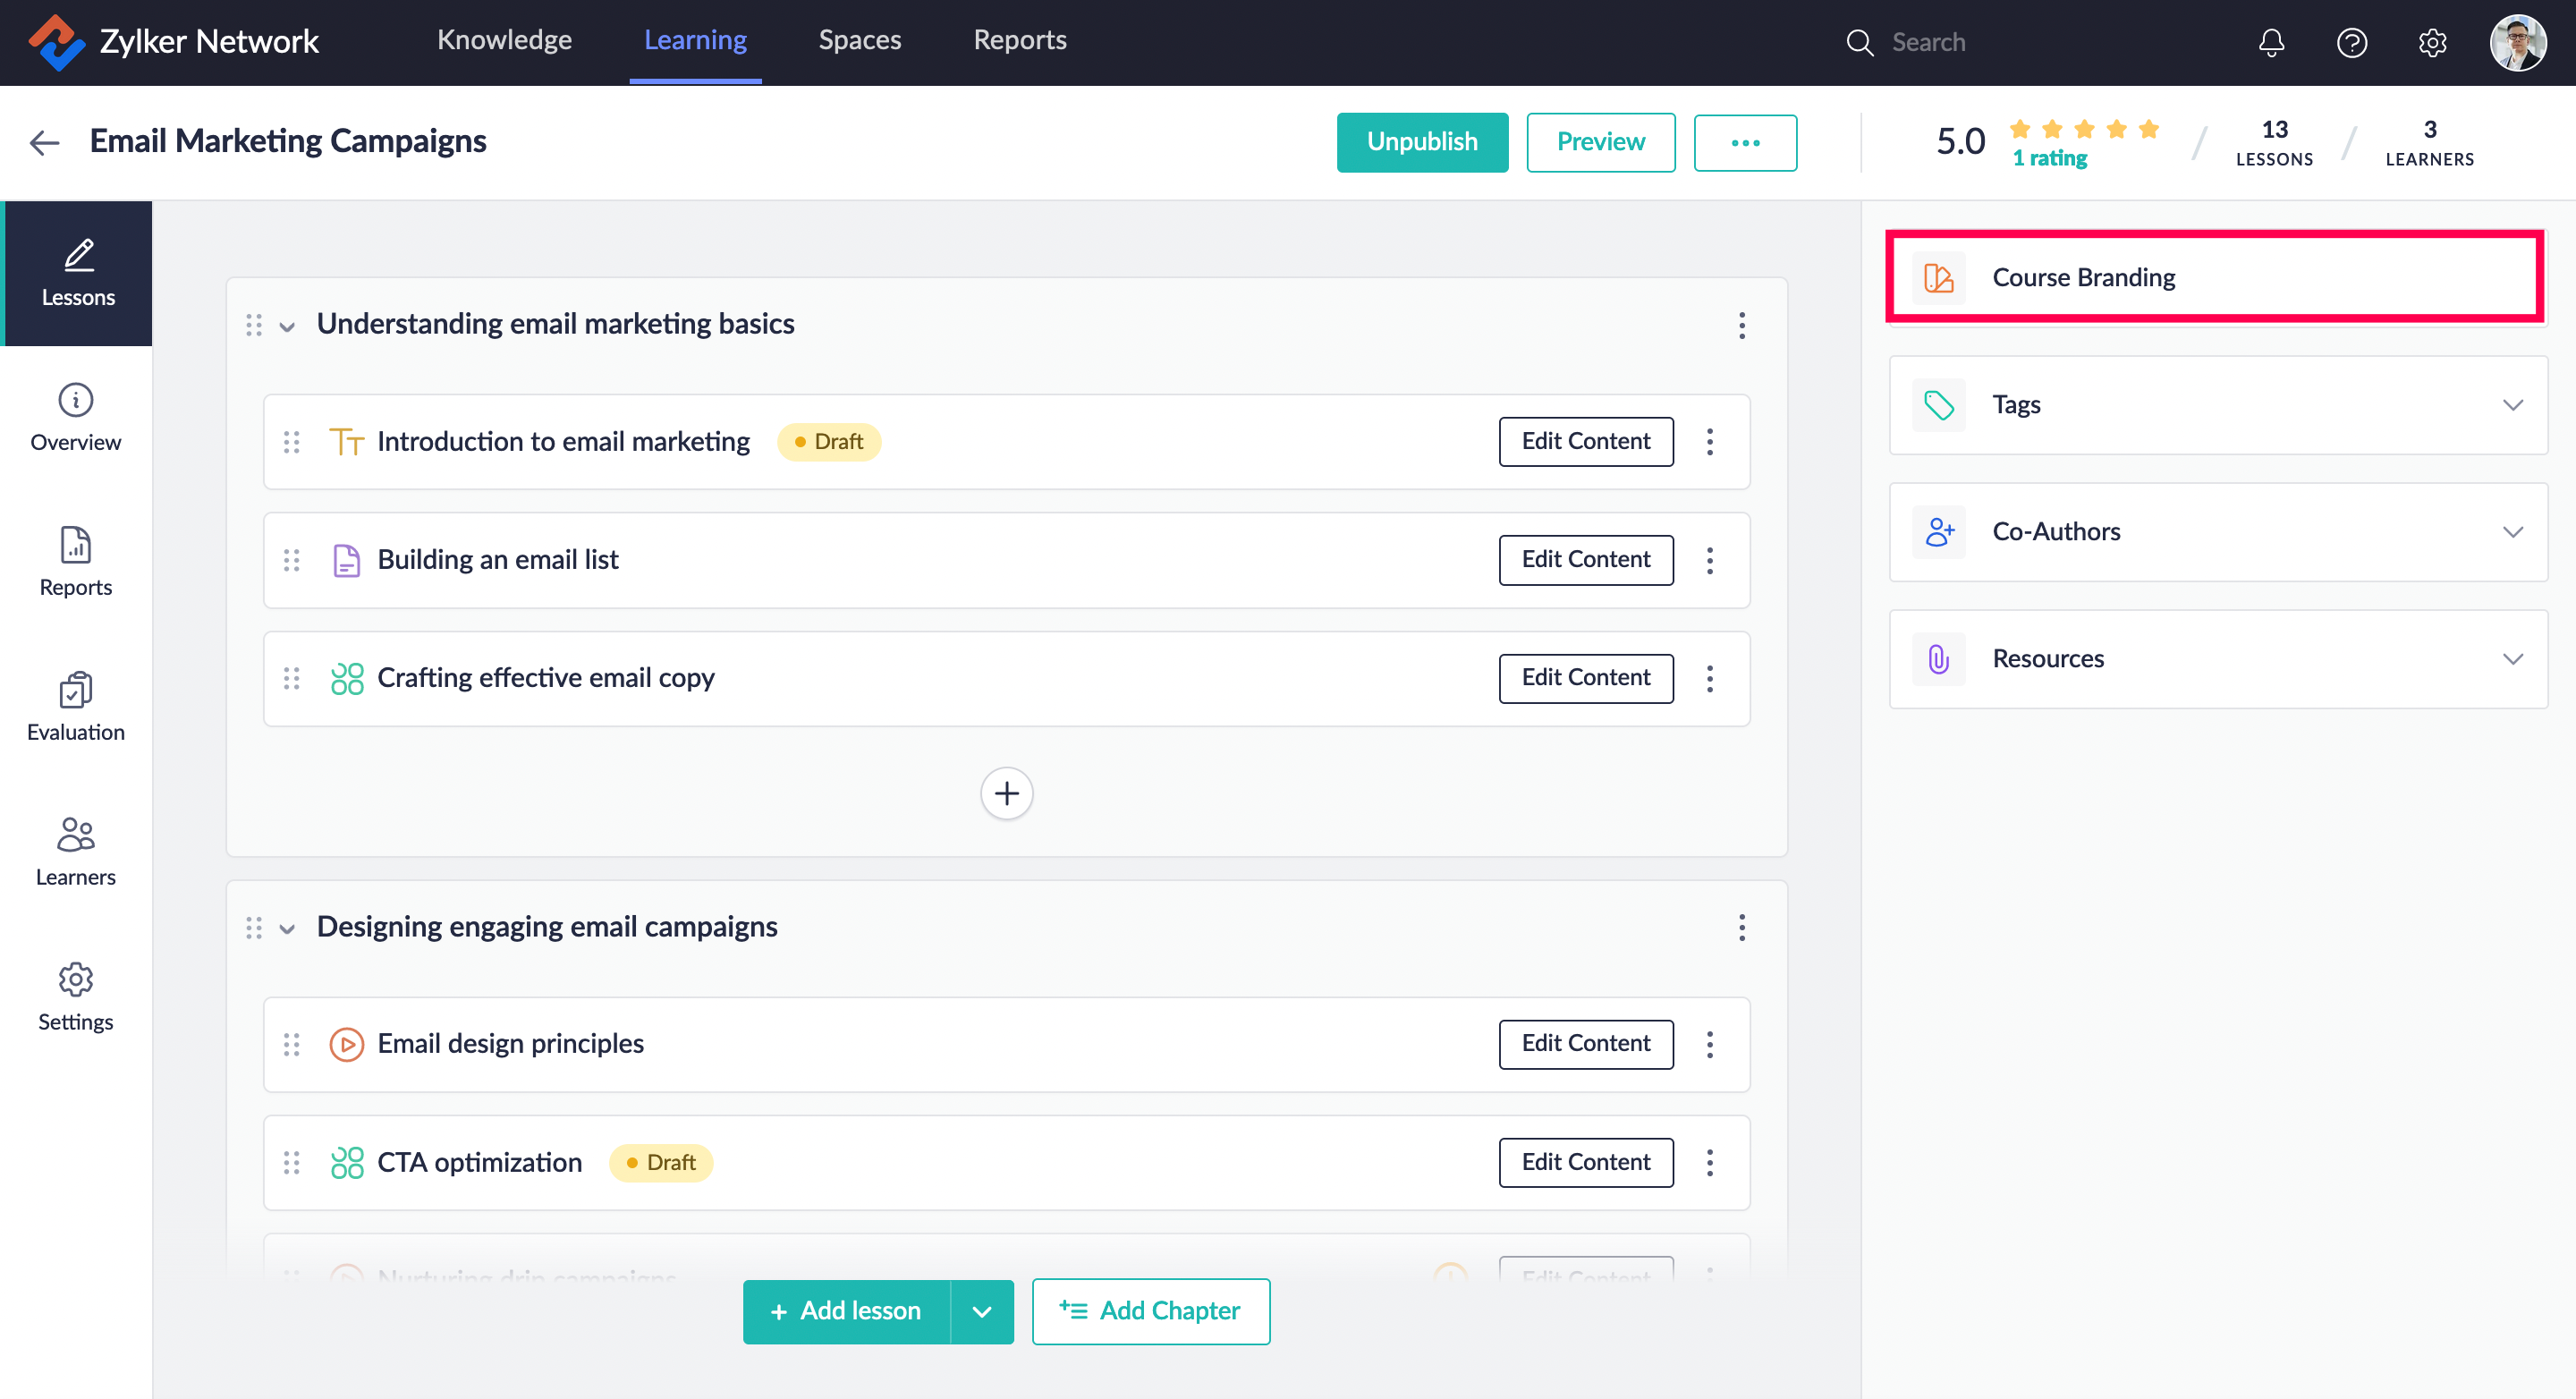The height and width of the screenshot is (1399, 2576).
Task: Click the circular plus icon to add a lesson
Action: [1006, 793]
